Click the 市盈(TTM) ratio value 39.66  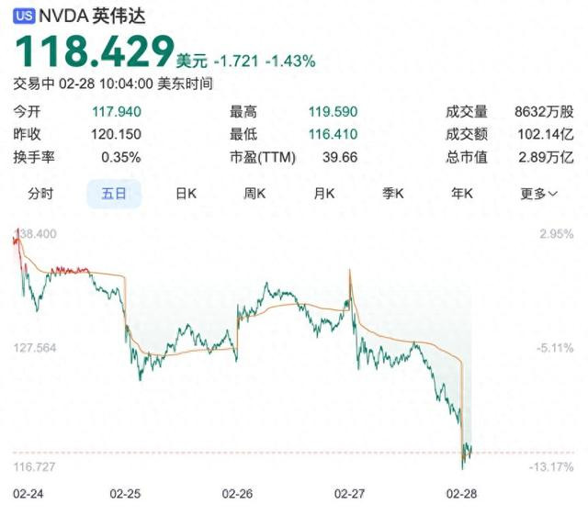(x=340, y=157)
